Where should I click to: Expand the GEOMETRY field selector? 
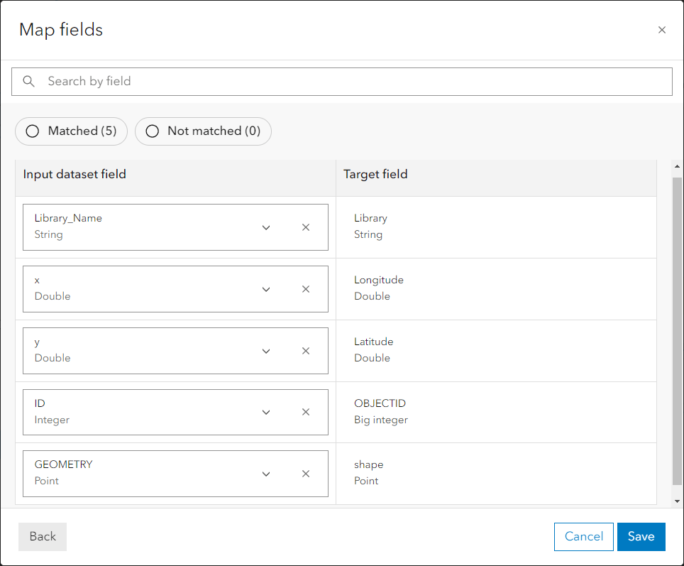[x=266, y=474]
